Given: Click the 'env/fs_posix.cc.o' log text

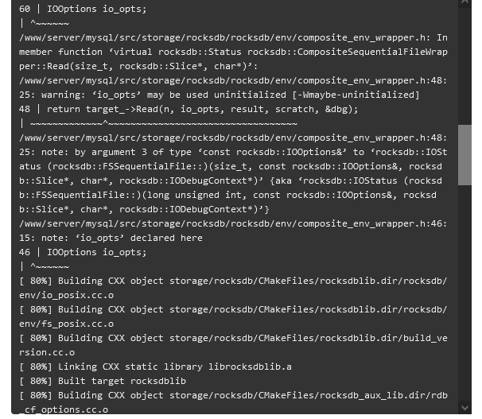Looking at the screenshot, I should 66,324.
